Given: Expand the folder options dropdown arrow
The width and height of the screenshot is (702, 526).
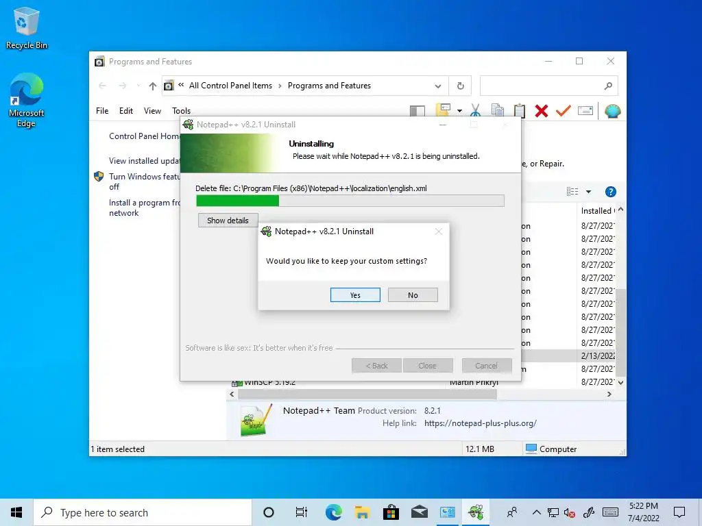Looking at the screenshot, I should pyautogui.click(x=460, y=111).
